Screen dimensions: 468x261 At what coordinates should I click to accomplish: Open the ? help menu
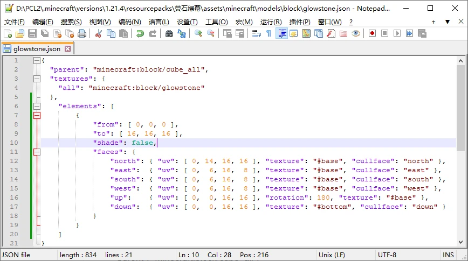(x=350, y=22)
